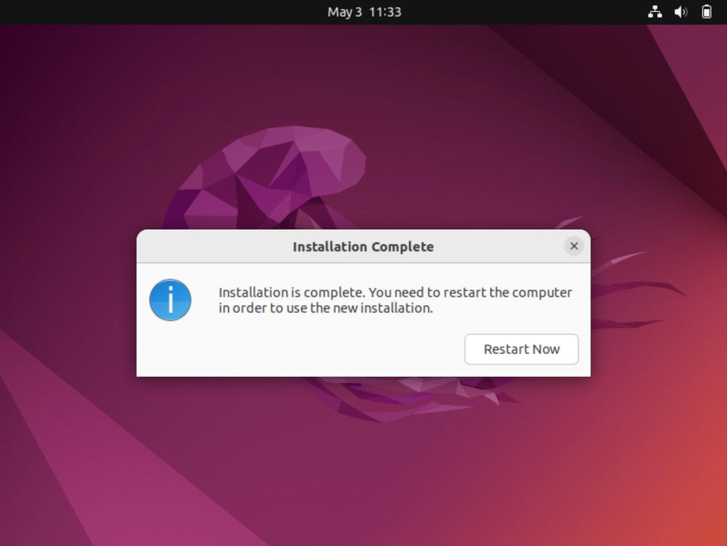
Task: Click the restart instruction message text
Action: (x=394, y=300)
